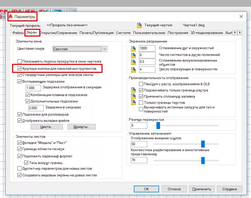Uncheck Тень вокруг границ
The width and height of the screenshot is (251, 198).
[x=26, y=163]
